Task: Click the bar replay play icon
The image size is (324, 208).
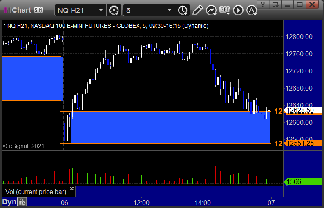Action: pos(238,10)
